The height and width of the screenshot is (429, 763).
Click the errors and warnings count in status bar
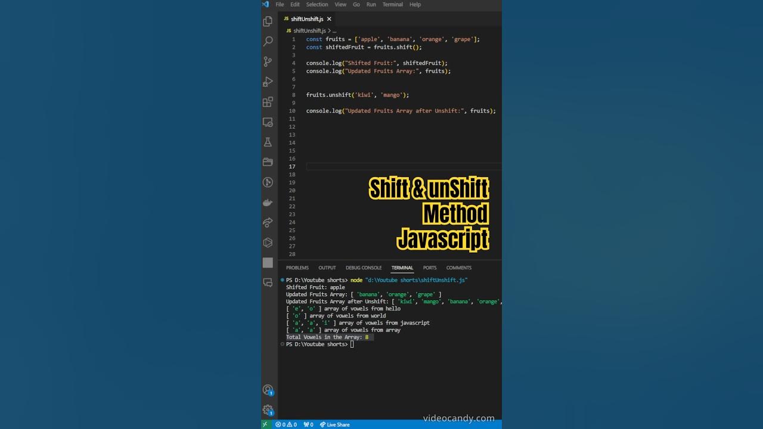coord(286,424)
